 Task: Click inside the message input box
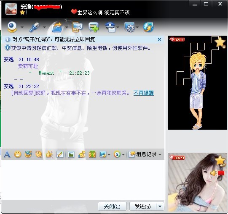pyautogui.click(x=83, y=180)
